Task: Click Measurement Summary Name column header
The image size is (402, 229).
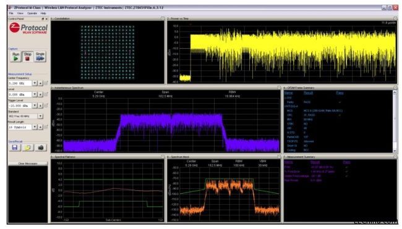Action: 288,162
